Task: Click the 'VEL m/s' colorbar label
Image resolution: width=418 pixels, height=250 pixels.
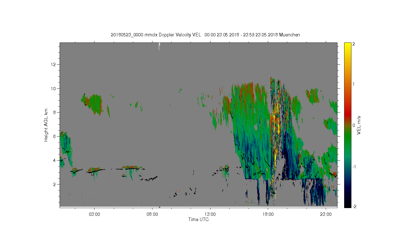Action: pos(359,125)
